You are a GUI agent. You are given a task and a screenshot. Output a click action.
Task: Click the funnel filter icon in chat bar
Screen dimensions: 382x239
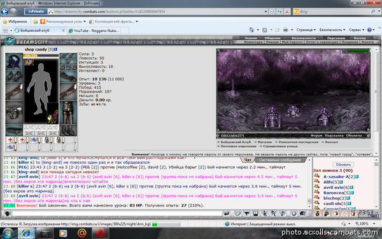click(x=247, y=214)
